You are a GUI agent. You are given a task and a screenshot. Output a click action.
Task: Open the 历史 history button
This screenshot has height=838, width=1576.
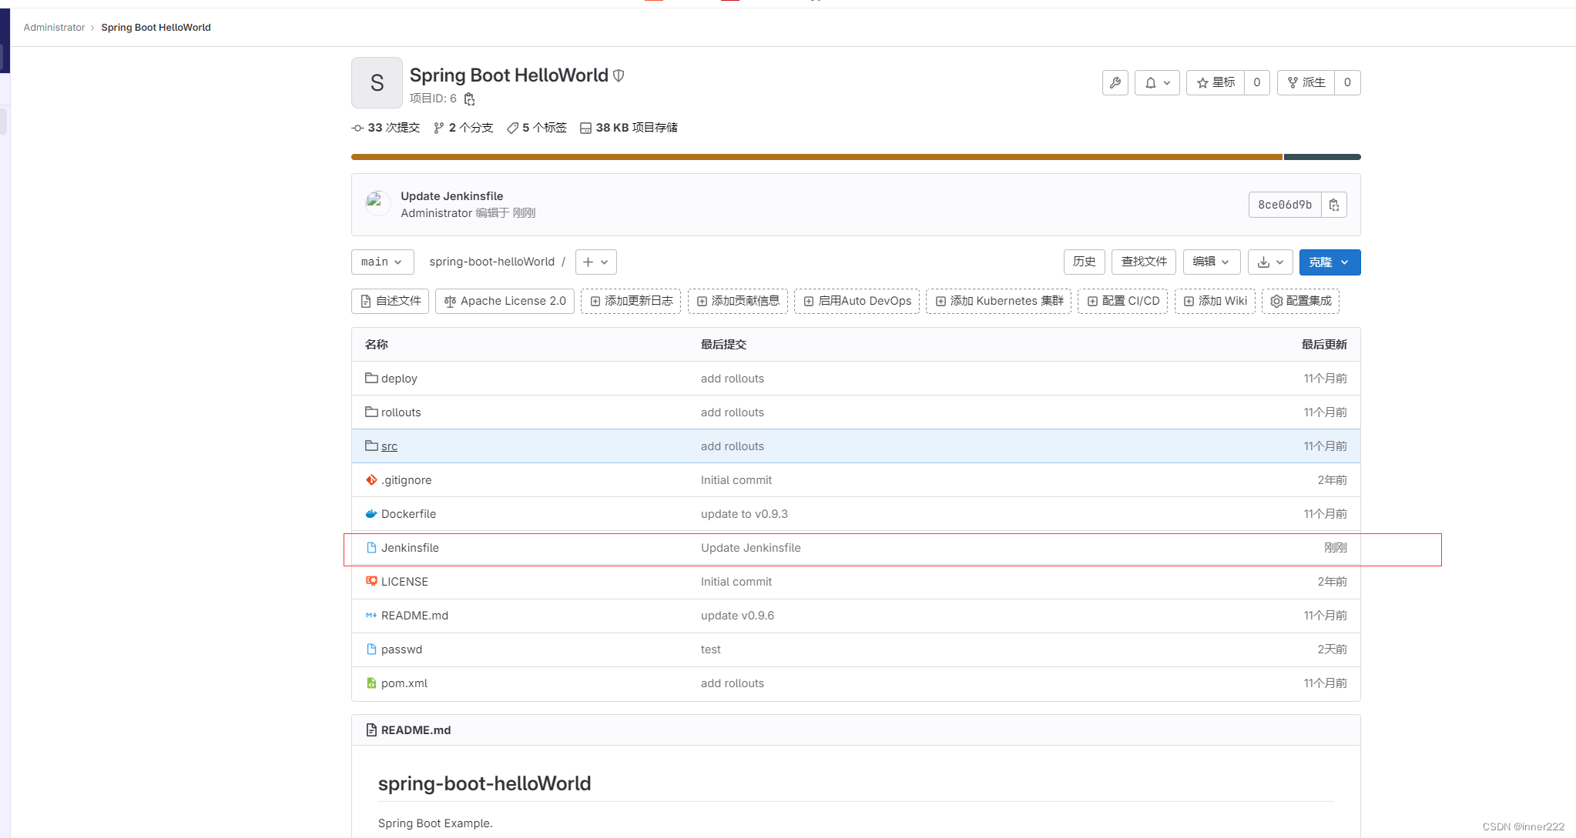[1085, 262]
